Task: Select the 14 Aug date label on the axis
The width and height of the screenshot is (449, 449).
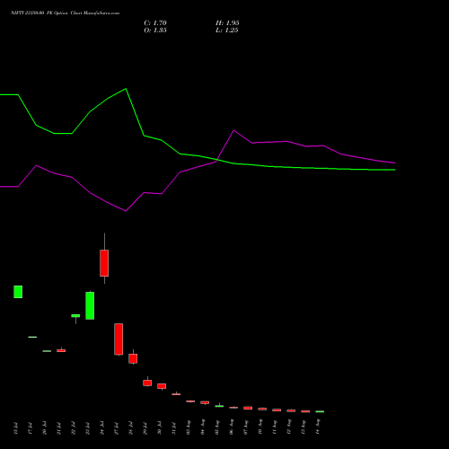Action: point(318,427)
